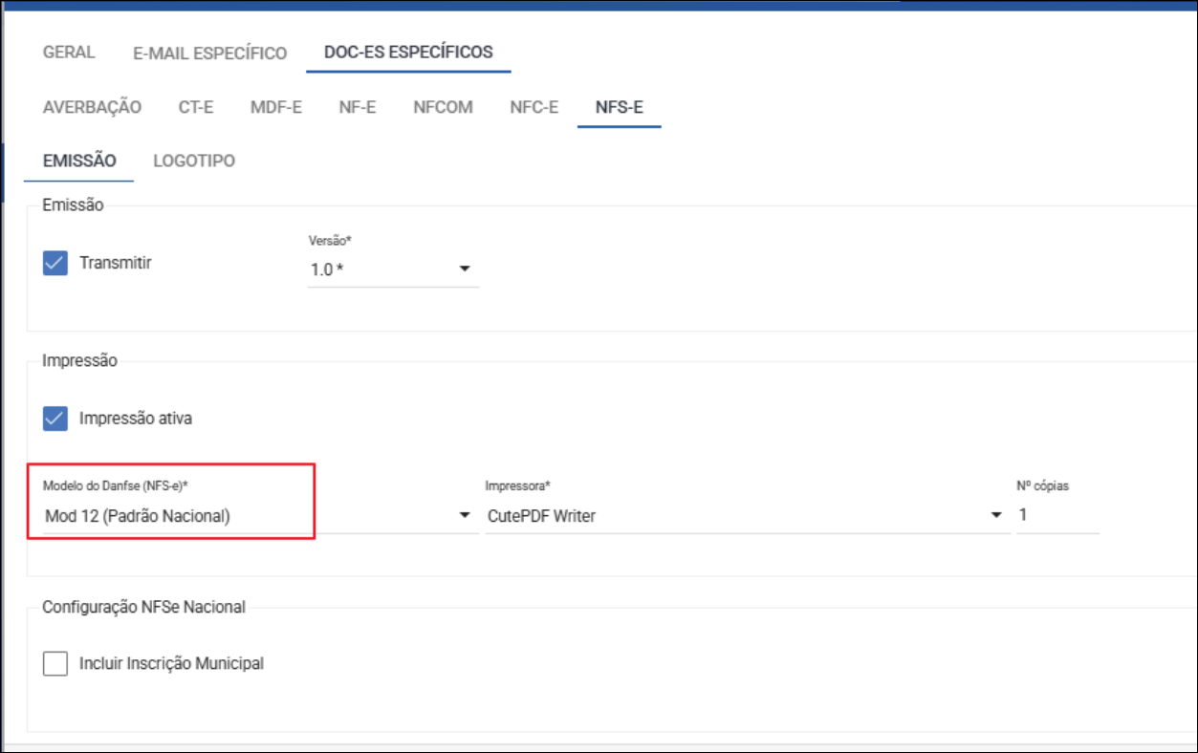Enable Incluir Inscrição Municipal checkbox
Viewport: 1198px width, 753px height.
pyautogui.click(x=55, y=663)
